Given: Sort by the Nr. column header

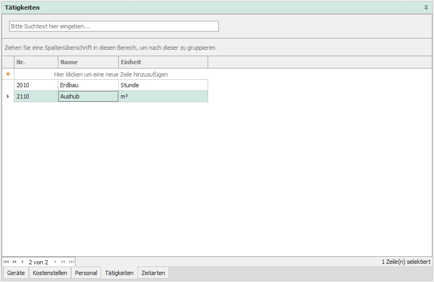Looking at the screenshot, I should [x=36, y=62].
